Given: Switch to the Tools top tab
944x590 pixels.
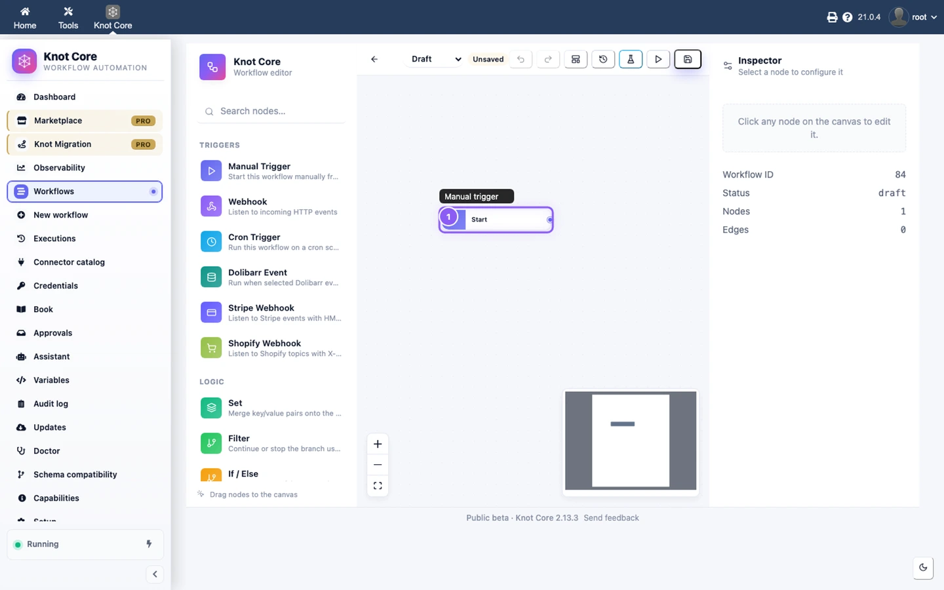Looking at the screenshot, I should click(x=68, y=18).
